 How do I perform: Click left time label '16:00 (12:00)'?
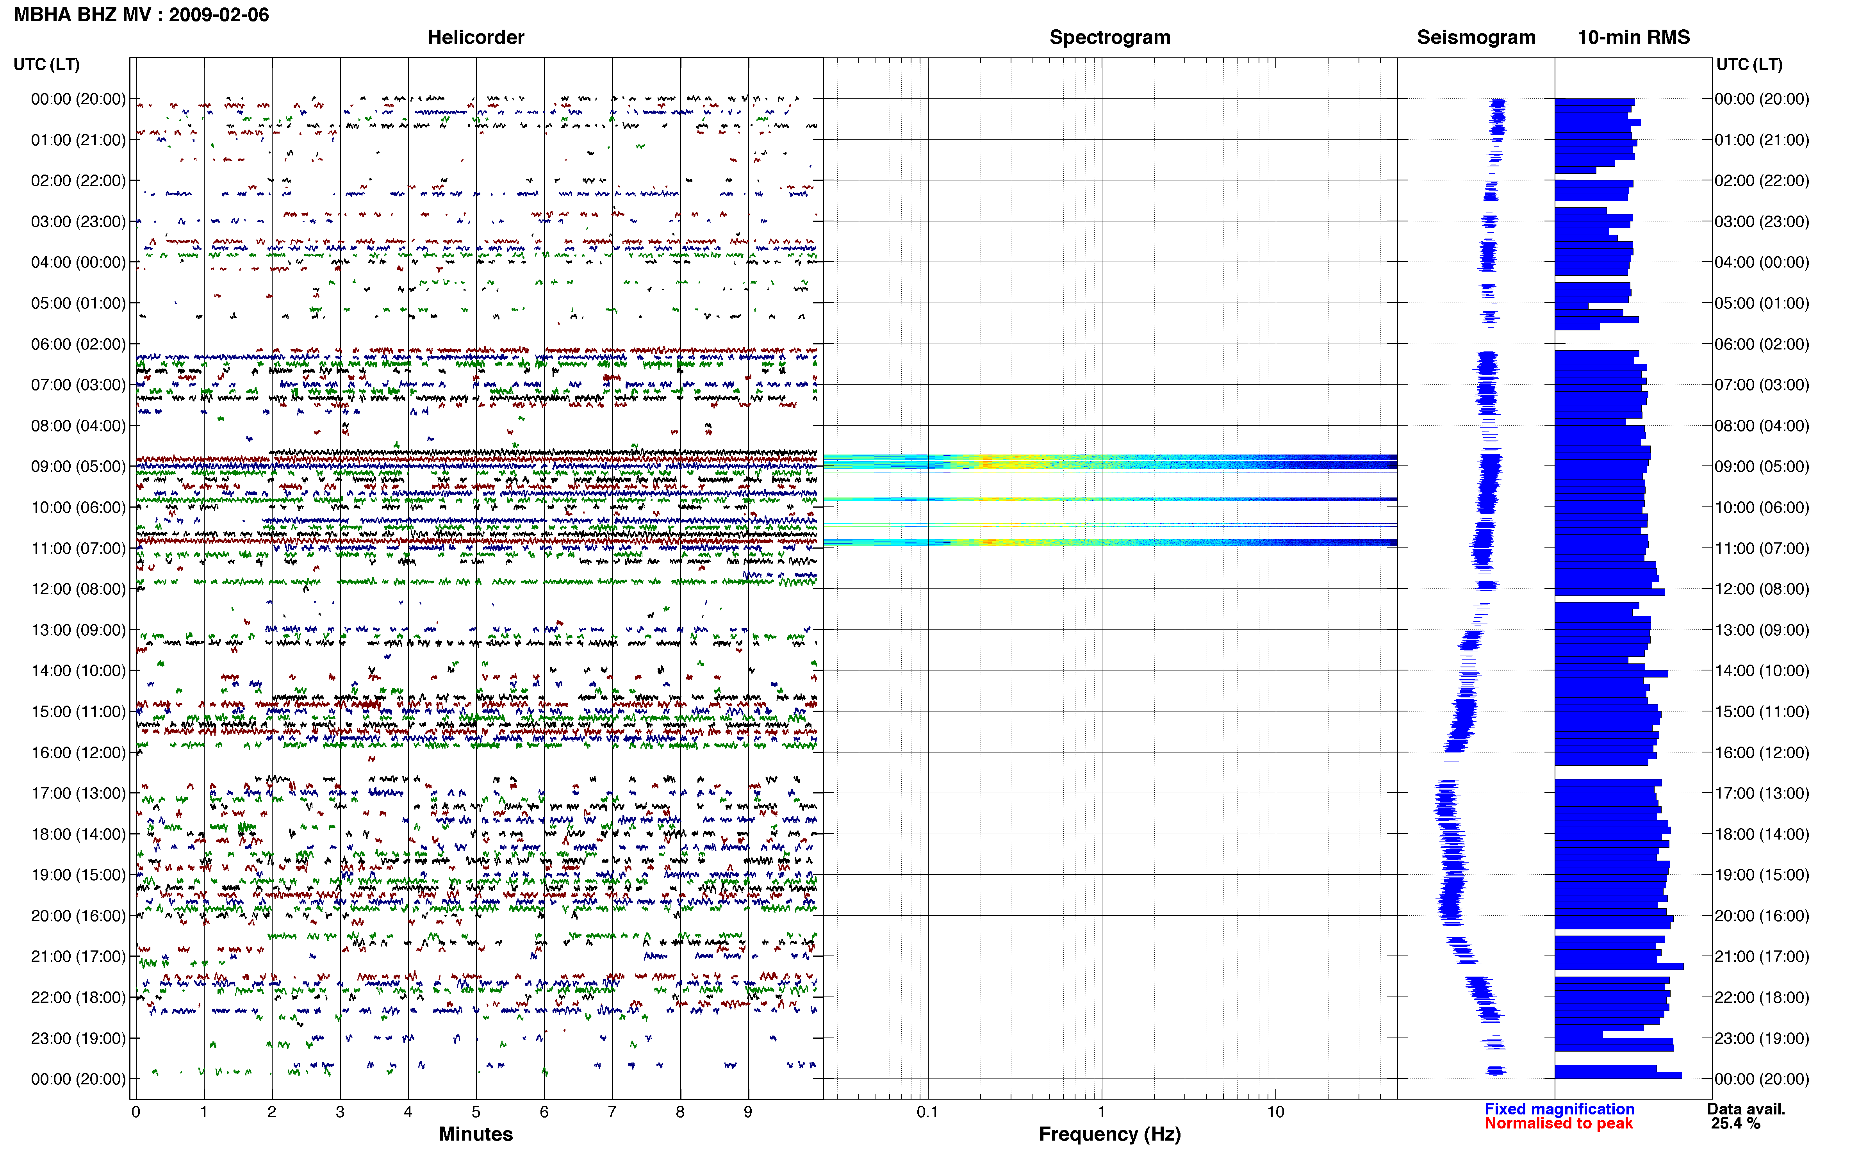pyautogui.click(x=78, y=753)
